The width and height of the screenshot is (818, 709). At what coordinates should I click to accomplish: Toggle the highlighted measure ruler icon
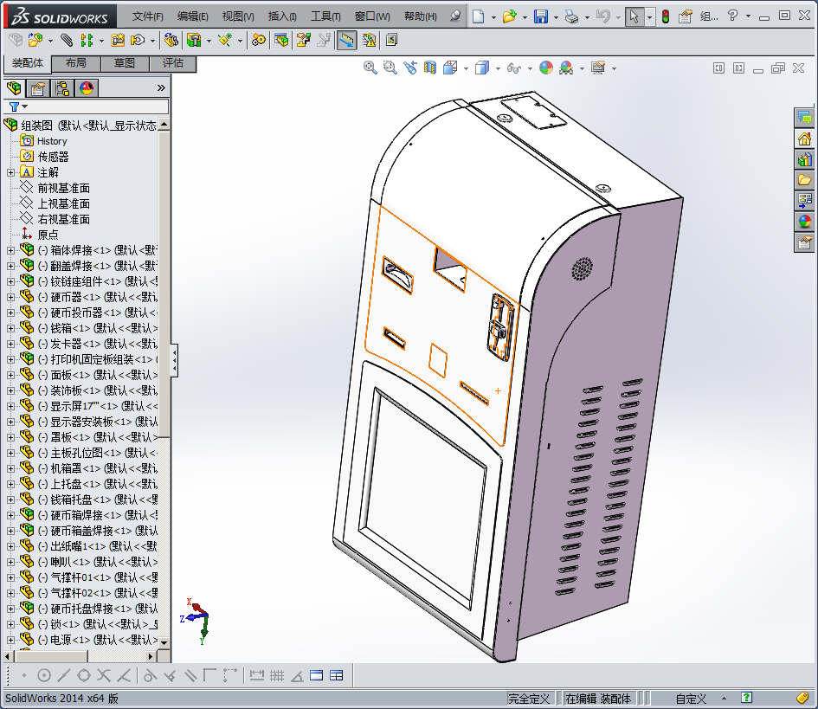347,40
